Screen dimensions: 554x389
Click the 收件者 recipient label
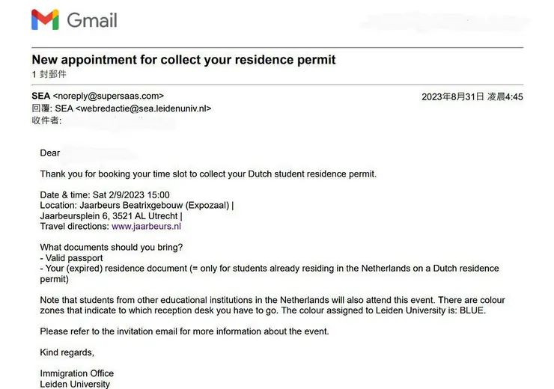click(46, 120)
